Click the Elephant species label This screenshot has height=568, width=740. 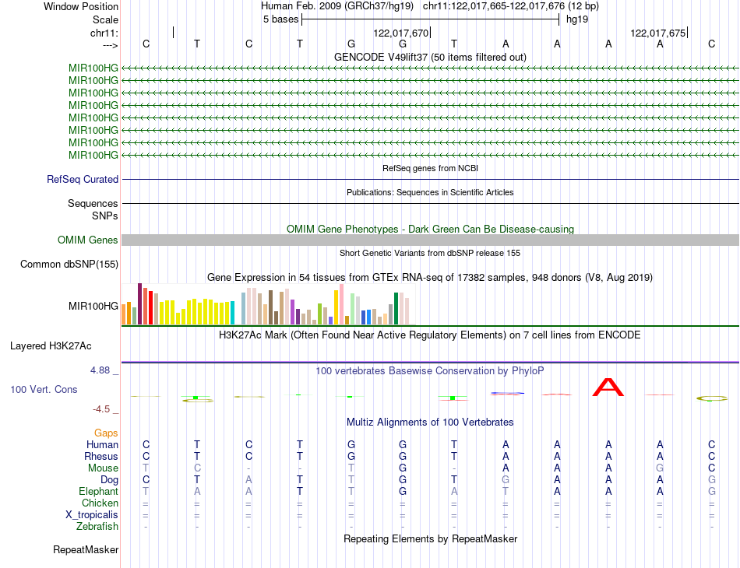(99, 491)
